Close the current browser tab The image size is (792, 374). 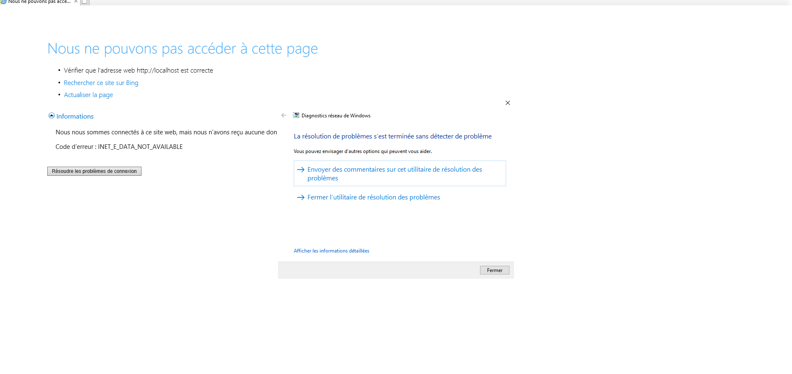click(76, 1)
